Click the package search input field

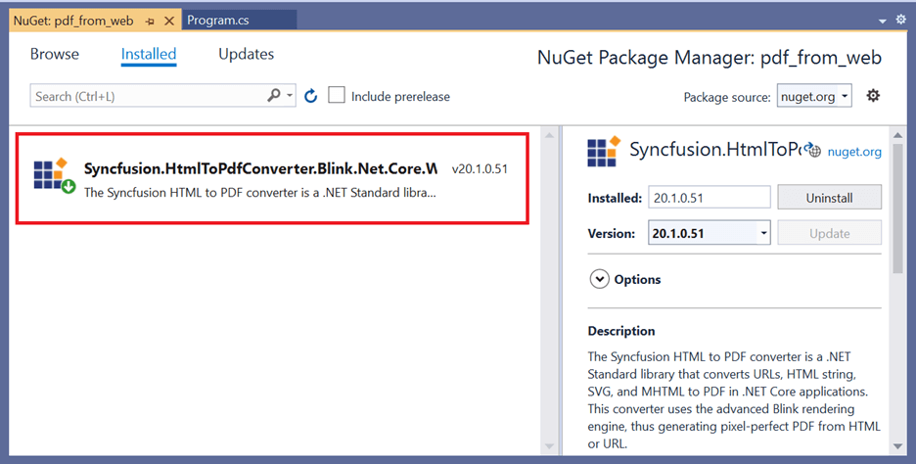(x=147, y=96)
